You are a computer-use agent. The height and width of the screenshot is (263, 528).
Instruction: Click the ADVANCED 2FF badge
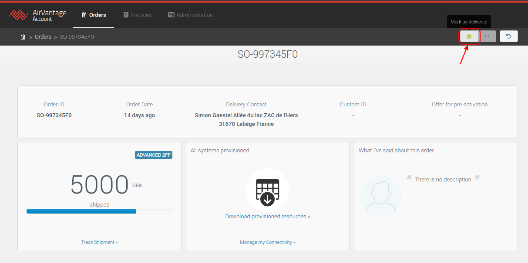(x=154, y=155)
